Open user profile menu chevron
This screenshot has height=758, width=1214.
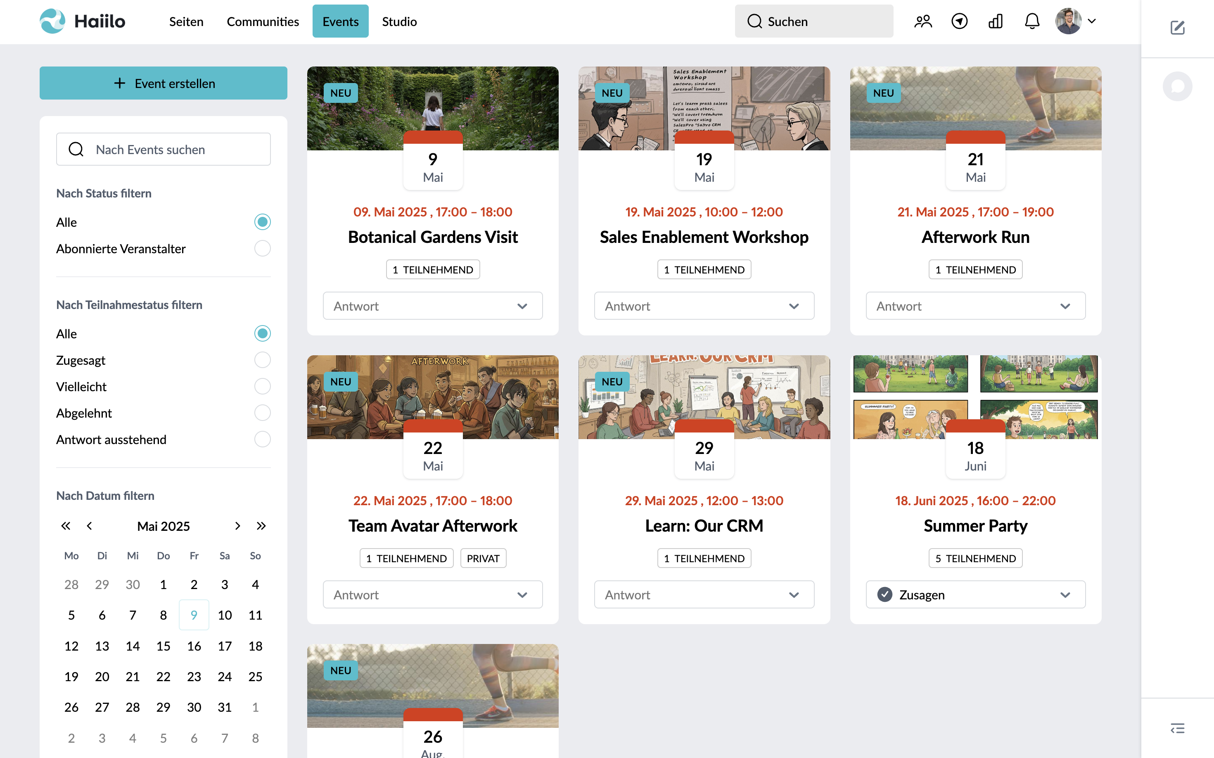(x=1092, y=21)
